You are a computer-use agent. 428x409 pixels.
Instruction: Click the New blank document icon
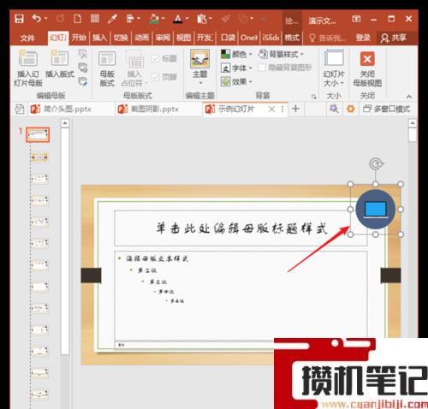(x=78, y=19)
